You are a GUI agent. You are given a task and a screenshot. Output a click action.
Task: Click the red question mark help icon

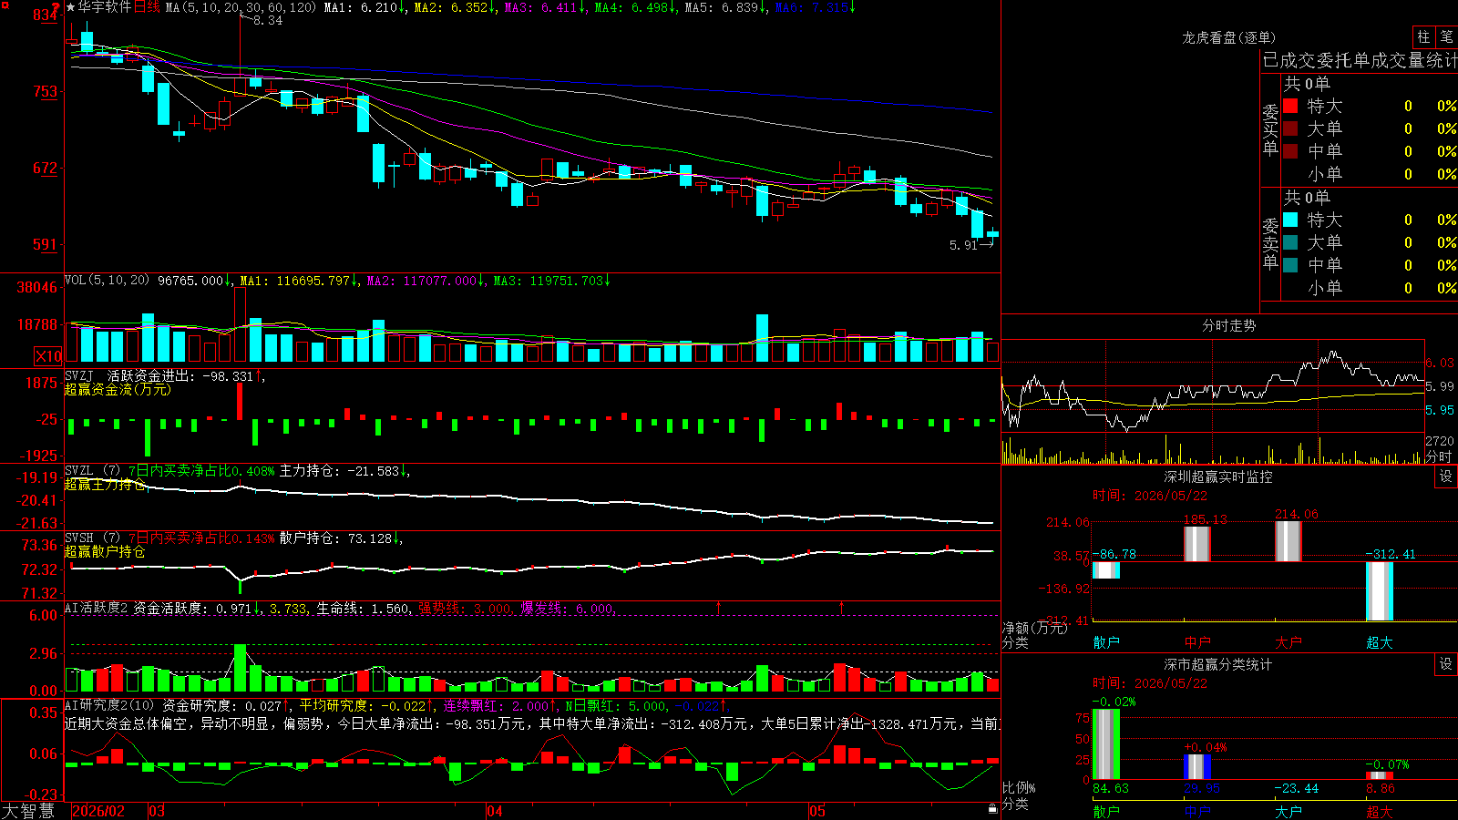56,7
